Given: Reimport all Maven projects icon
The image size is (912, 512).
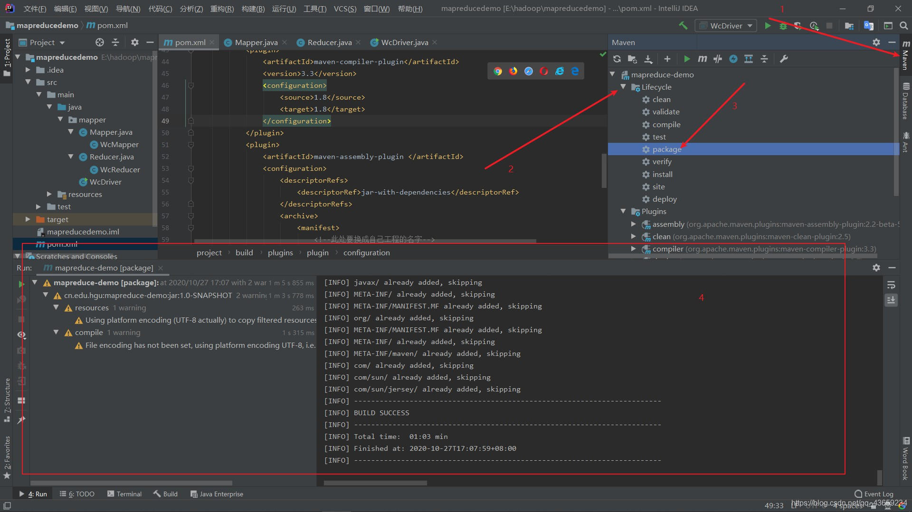Looking at the screenshot, I should pyautogui.click(x=617, y=59).
